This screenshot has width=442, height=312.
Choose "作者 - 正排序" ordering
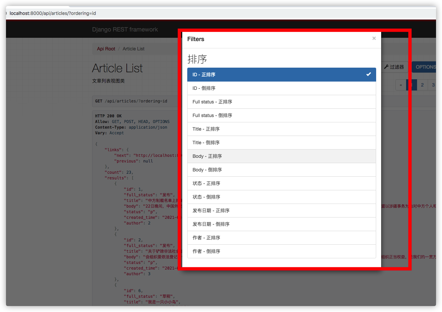281,238
